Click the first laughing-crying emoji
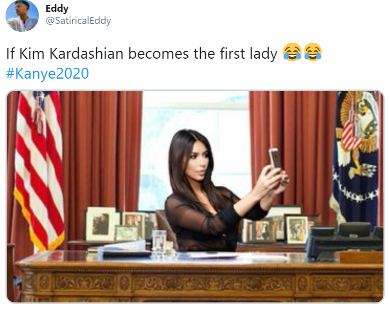This screenshot has width=390, height=311. click(x=292, y=52)
